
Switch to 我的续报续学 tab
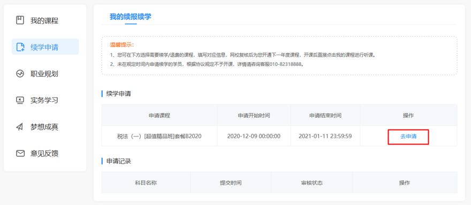(131, 17)
